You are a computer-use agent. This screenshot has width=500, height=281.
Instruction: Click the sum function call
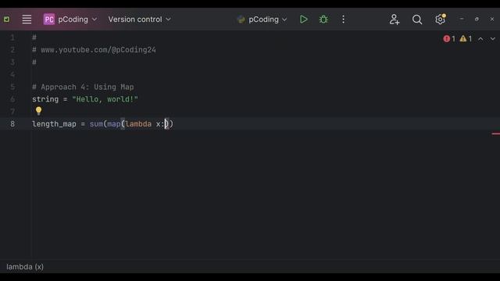(96, 124)
